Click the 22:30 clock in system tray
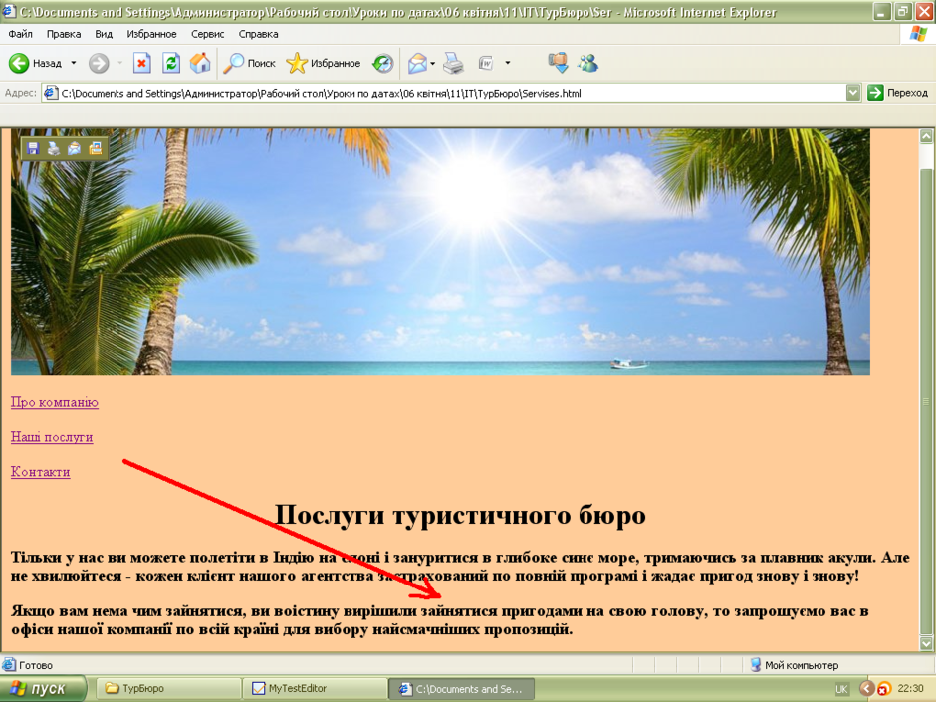936x702 pixels. [x=910, y=689]
